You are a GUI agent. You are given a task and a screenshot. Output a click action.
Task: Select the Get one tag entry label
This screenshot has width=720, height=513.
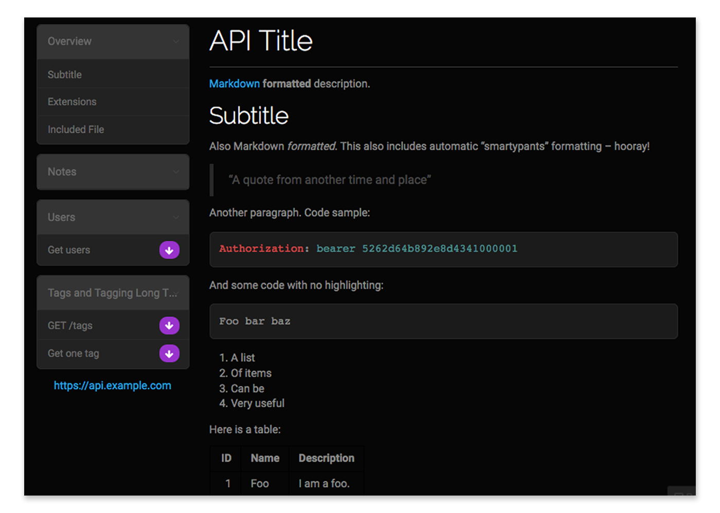coord(74,353)
